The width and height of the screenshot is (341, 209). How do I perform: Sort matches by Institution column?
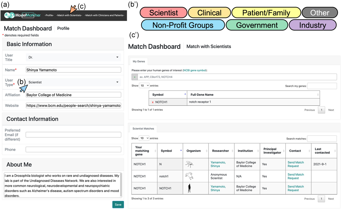[x=247, y=151]
